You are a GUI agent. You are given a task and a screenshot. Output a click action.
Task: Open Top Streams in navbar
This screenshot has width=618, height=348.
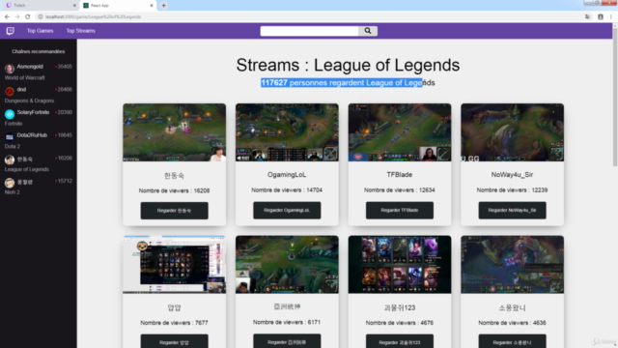(x=80, y=31)
